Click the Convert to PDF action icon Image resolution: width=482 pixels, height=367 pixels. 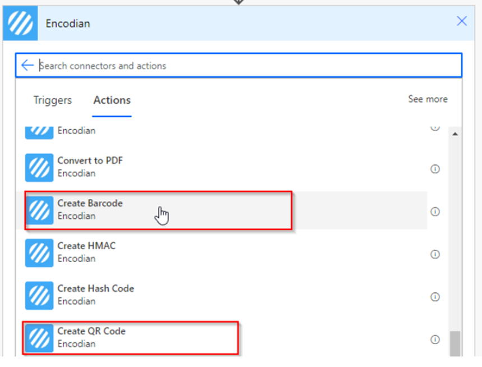(x=39, y=167)
